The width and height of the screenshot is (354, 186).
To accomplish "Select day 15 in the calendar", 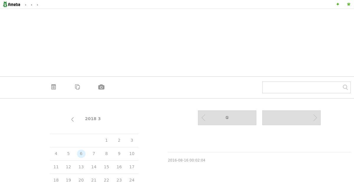I will coord(106,167).
